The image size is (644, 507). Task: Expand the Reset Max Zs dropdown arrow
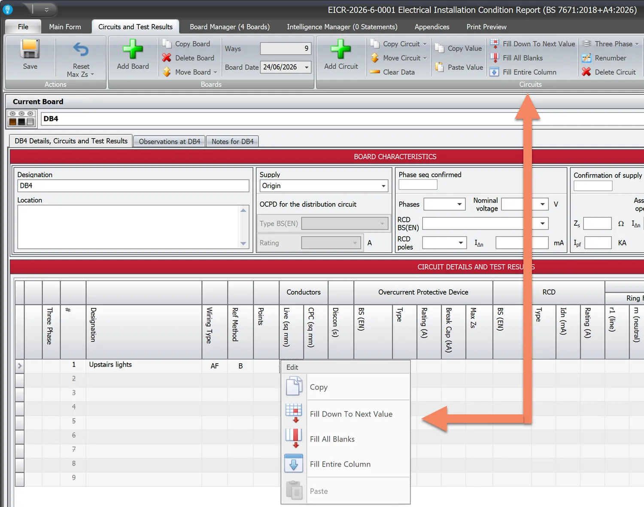(92, 75)
